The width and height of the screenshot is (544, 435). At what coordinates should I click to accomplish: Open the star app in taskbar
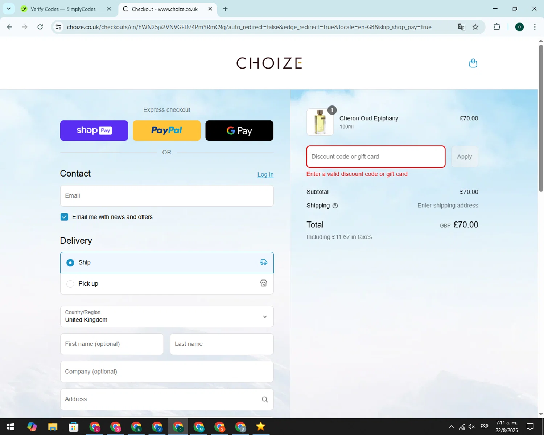[x=261, y=427]
